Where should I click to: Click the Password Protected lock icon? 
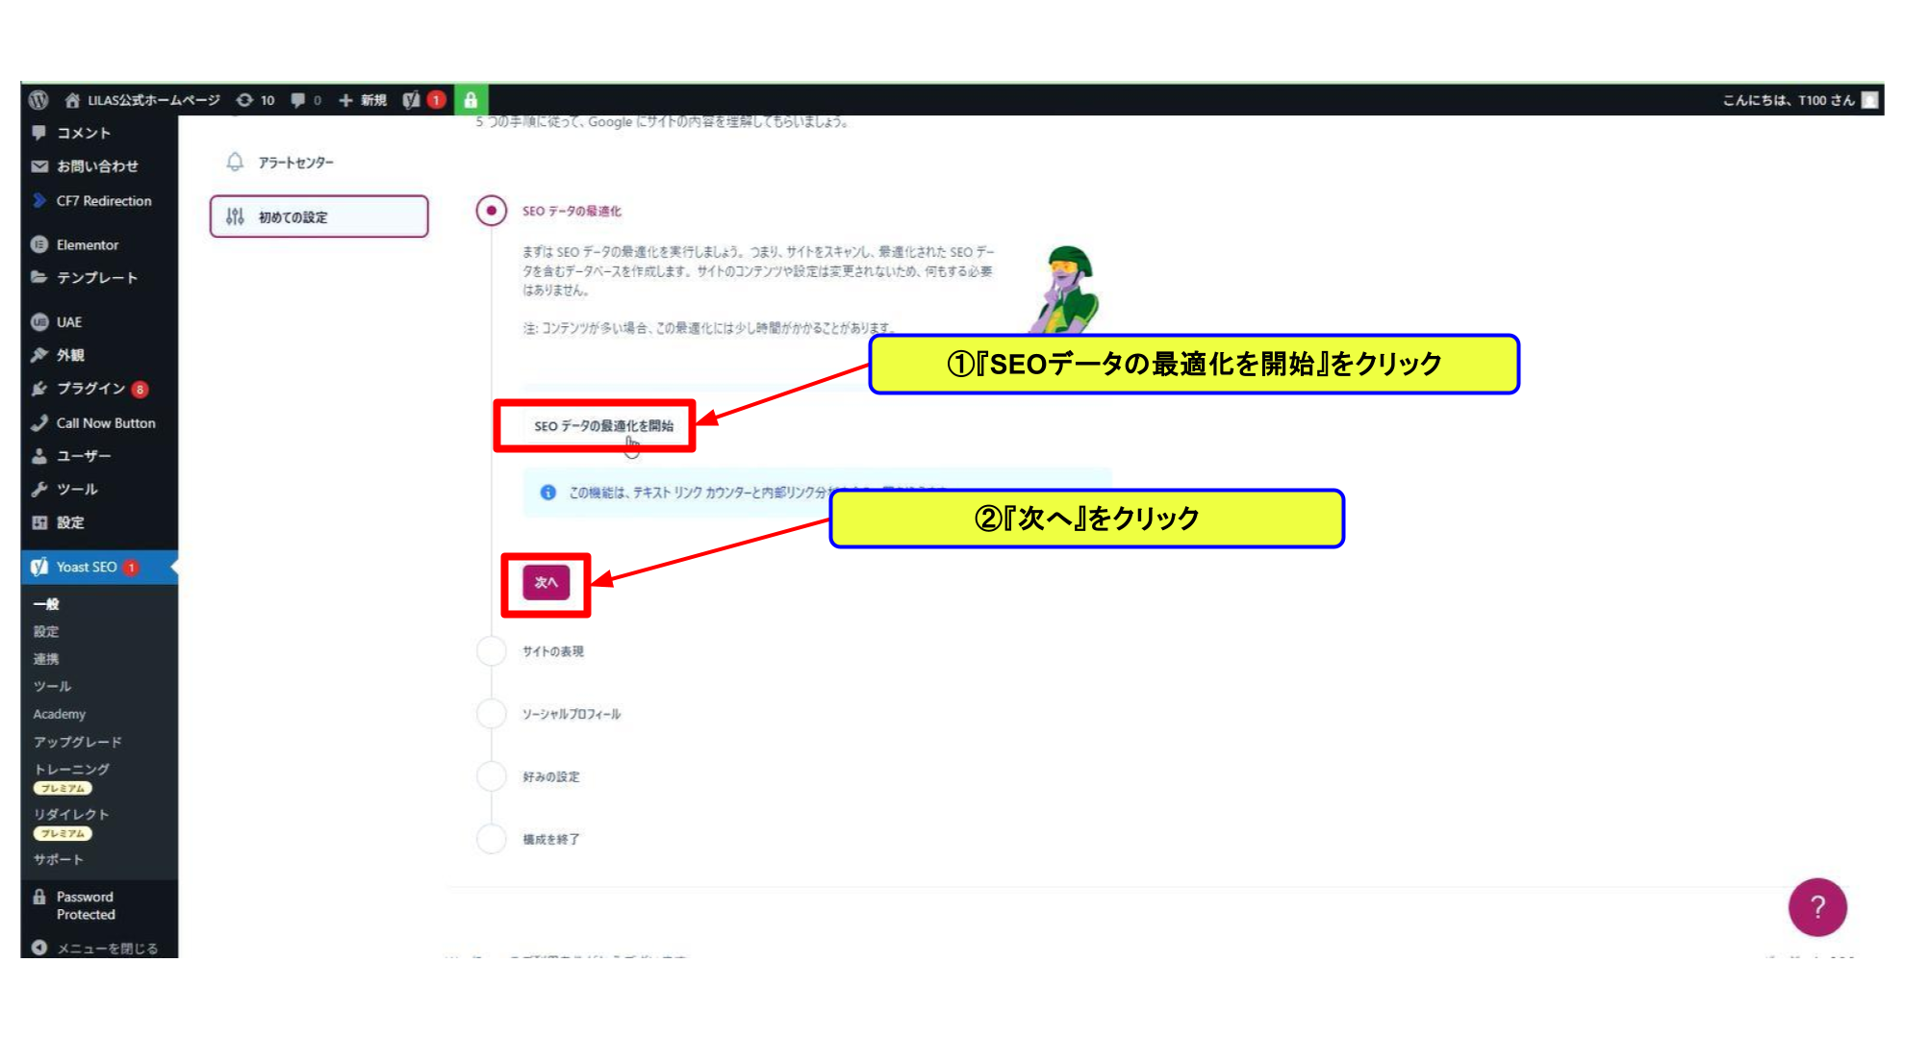click(39, 897)
